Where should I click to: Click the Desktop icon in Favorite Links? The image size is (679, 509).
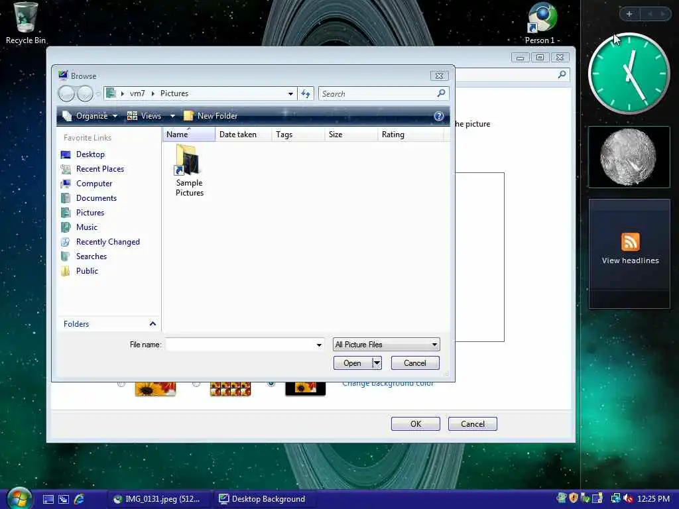tap(66, 154)
